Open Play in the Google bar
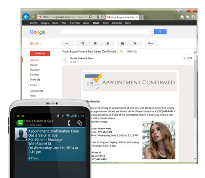 (x=64, y=23)
